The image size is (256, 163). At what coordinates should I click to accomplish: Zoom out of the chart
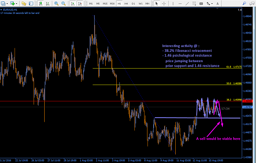point(63,3)
